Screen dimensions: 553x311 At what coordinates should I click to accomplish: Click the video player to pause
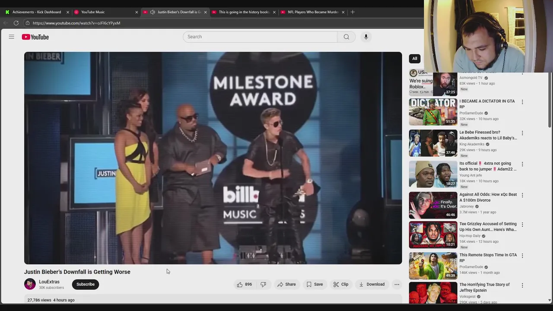[x=213, y=158]
